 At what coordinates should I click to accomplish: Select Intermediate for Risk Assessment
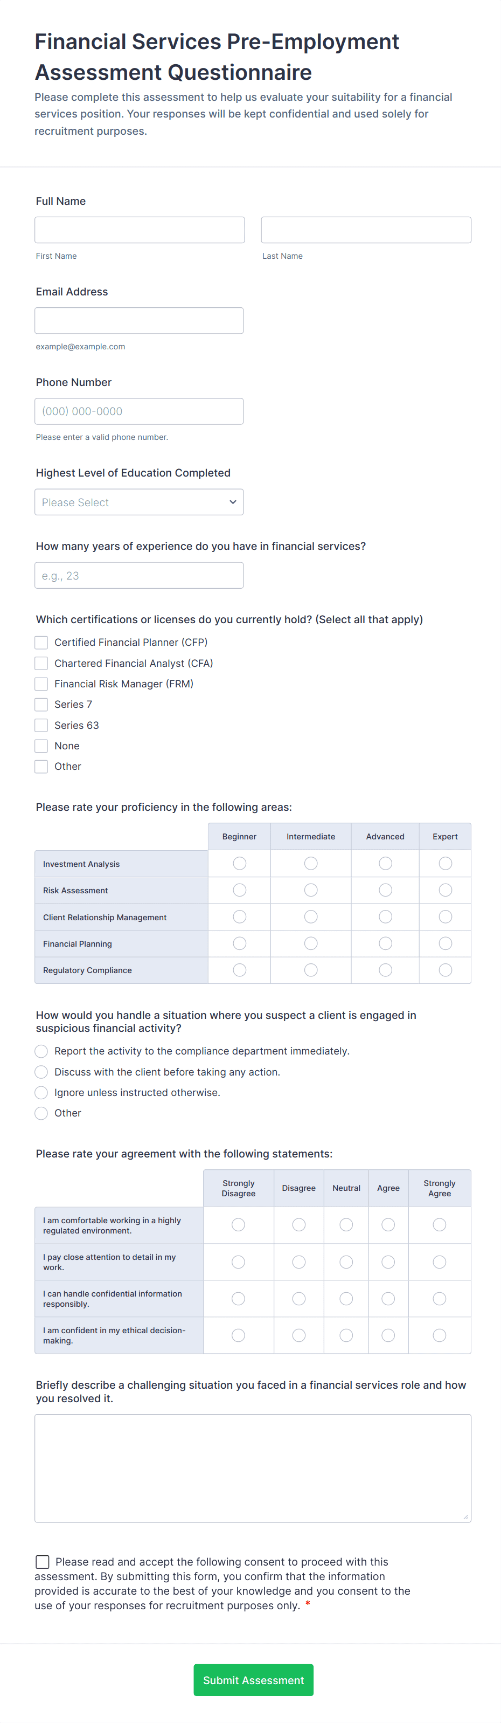[310, 890]
